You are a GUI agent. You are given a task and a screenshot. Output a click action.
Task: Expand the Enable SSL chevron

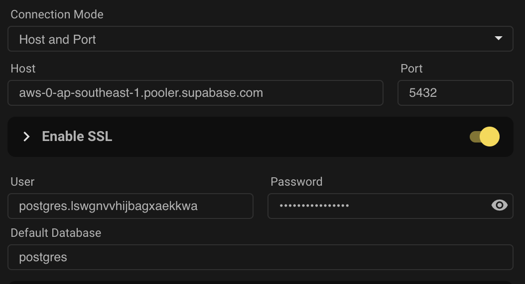tap(26, 137)
